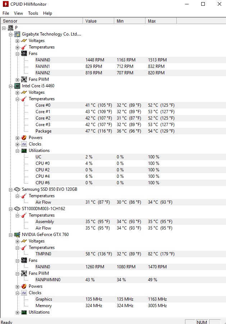The image size is (226, 324).
Task: Click the Gigabyte motherboard chip icon
Action: point(17,34)
